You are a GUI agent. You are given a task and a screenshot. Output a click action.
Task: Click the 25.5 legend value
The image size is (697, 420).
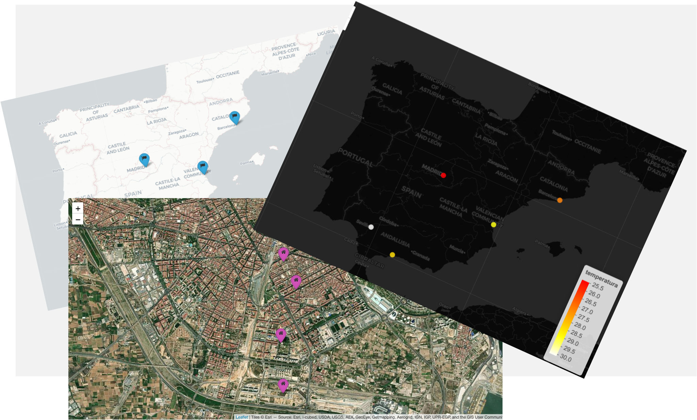coord(598,287)
